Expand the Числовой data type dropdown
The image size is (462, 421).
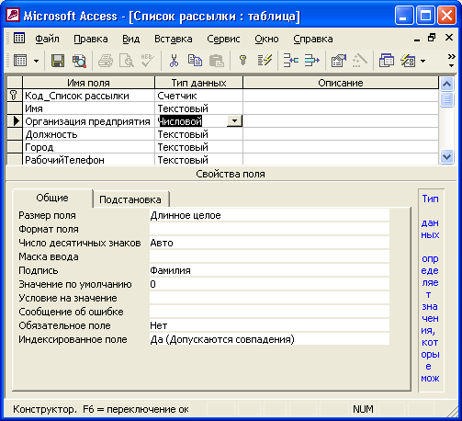234,121
